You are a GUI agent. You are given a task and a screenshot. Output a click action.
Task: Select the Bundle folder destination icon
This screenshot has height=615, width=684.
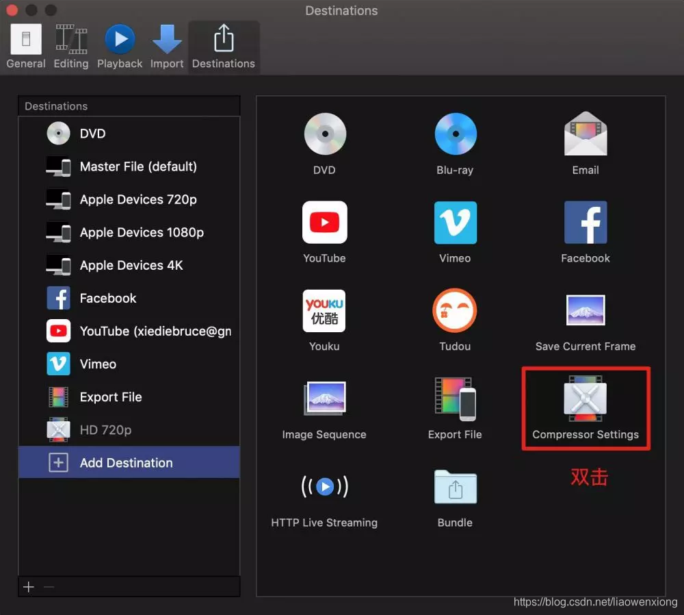click(x=455, y=487)
